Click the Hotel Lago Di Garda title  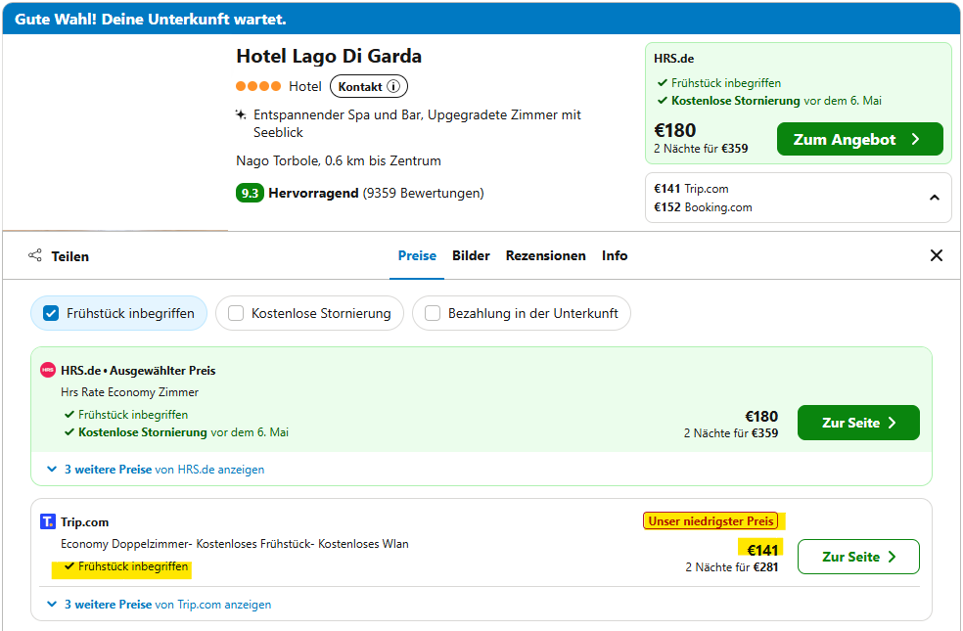[x=329, y=57]
